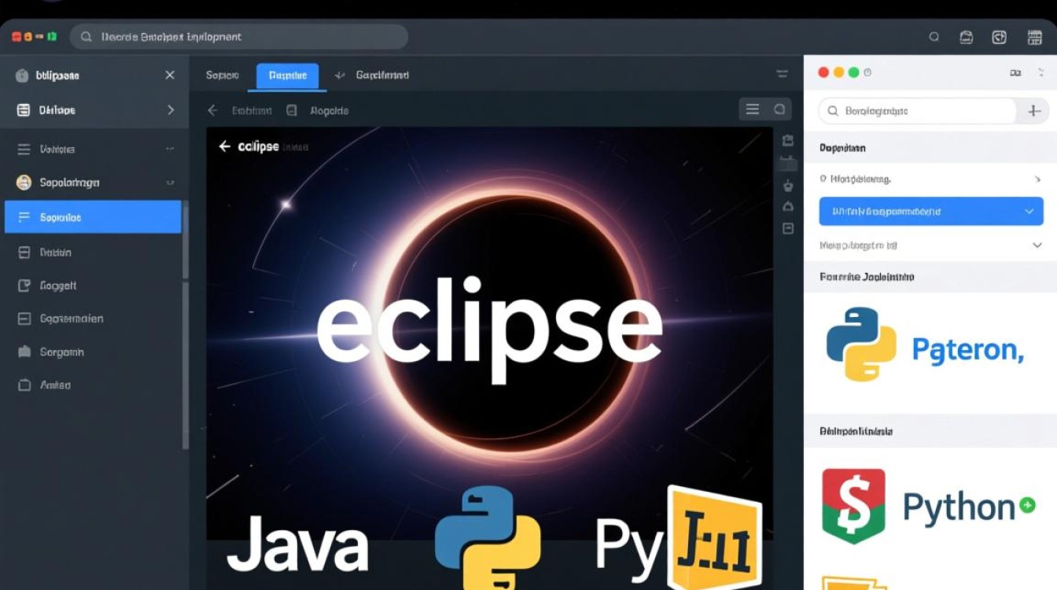The image size is (1057, 590).
Task: Expand the arrow on the avatar sidebar row
Action: 170,183
